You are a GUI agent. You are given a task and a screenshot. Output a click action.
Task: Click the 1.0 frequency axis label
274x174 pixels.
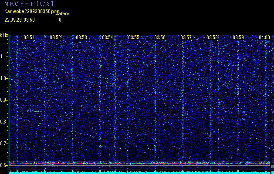coord(4,79)
